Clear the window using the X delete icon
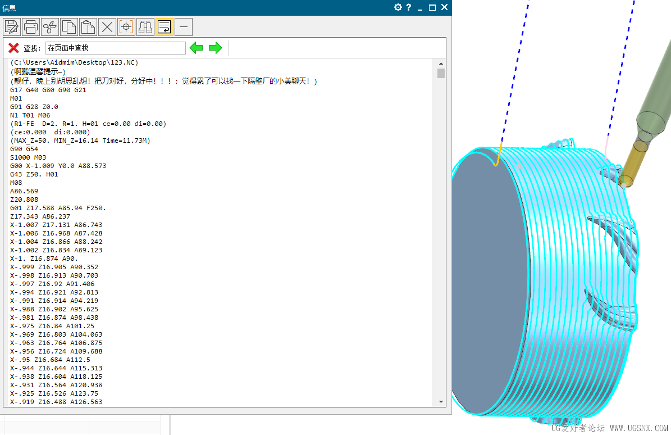Image resolution: width=671 pixels, height=435 pixels. tap(107, 26)
